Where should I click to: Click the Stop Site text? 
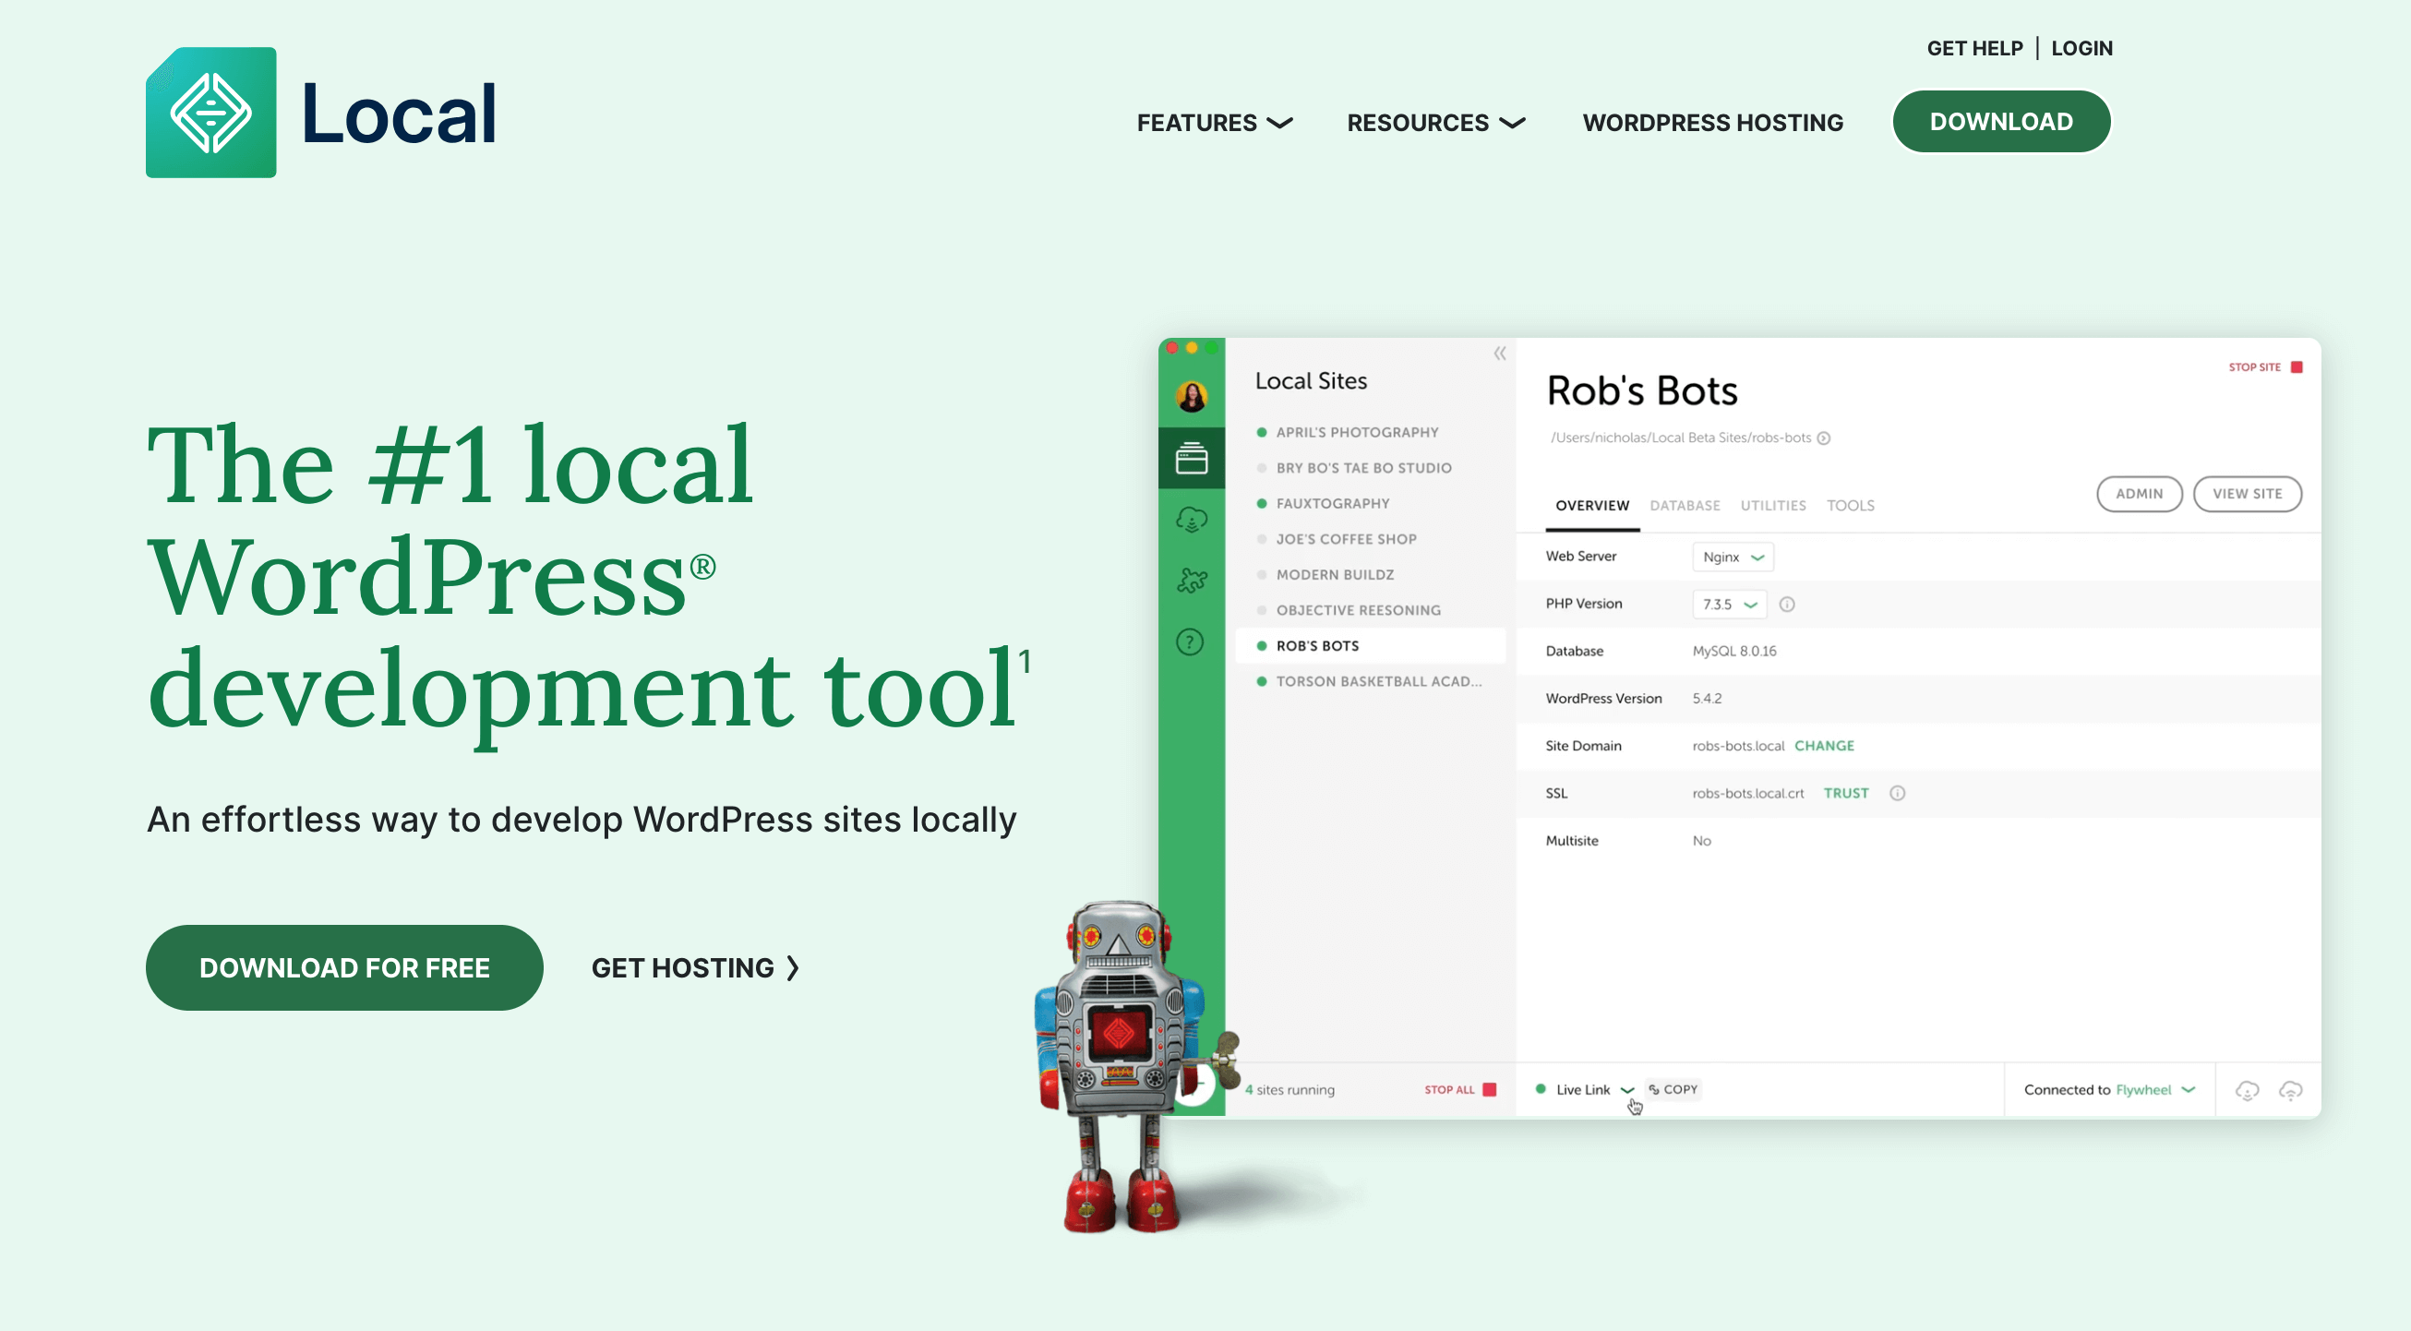(2254, 367)
